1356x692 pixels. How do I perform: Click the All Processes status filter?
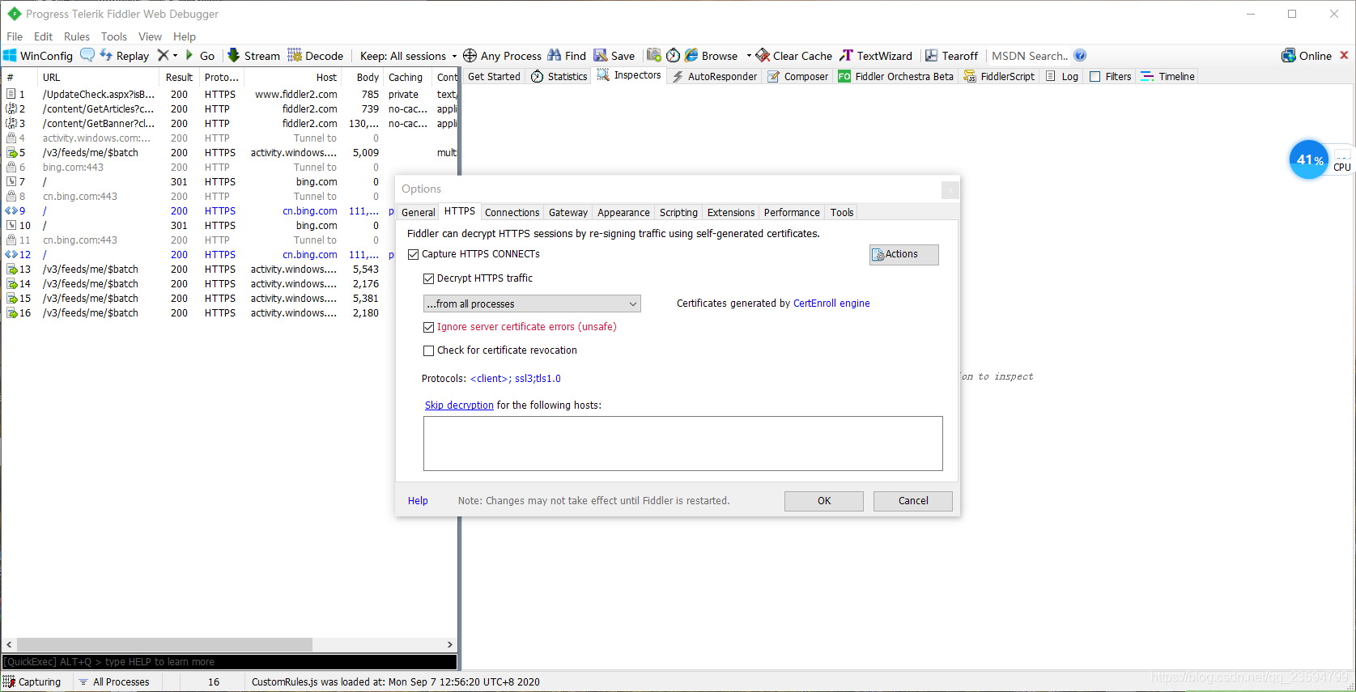click(x=114, y=682)
